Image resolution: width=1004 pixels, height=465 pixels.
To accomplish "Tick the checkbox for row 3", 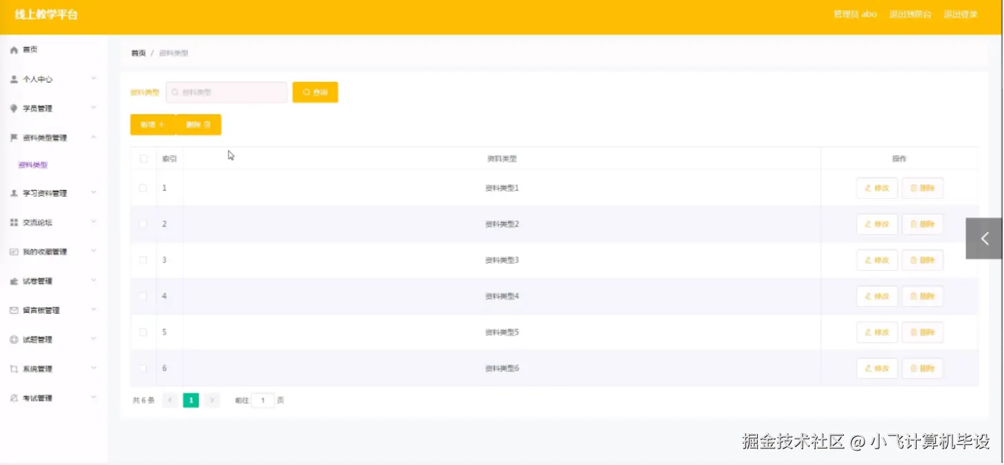I will (x=143, y=260).
